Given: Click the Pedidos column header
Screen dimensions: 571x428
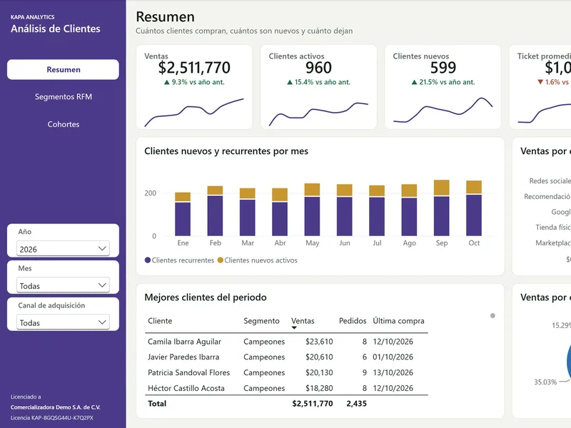Looking at the screenshot, I should 353,321.
